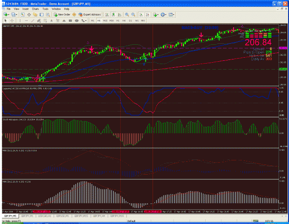This screenshot has width=289, height=224.
Task: Switch timeframe to D1
Action: pyautogui.click(x=130, y=21)
